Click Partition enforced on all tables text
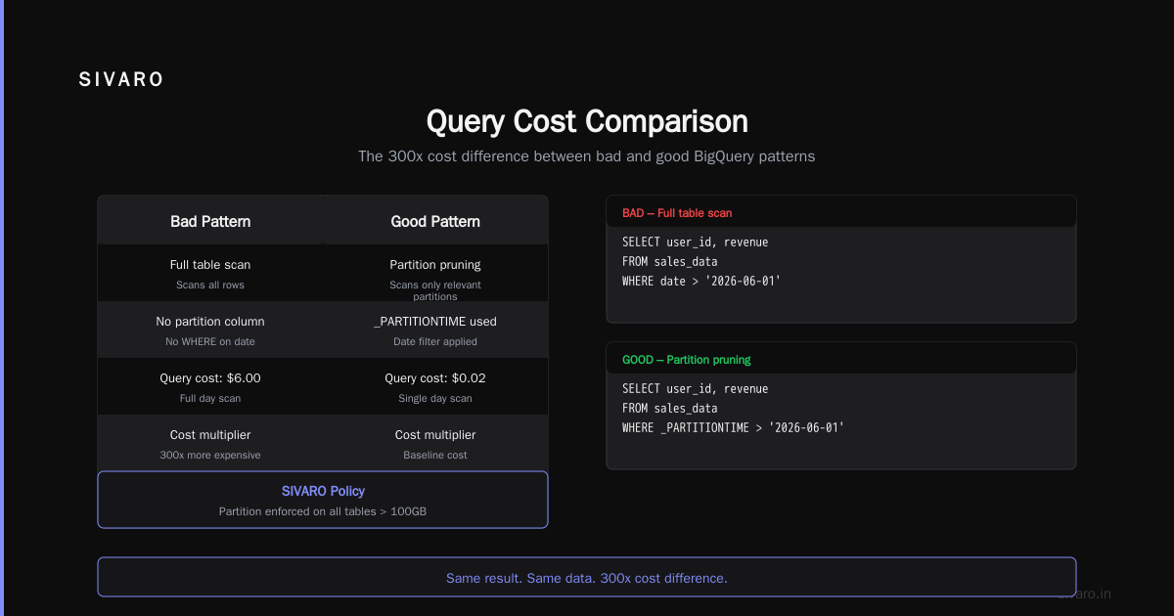This screenshot has height=616, width=1174. [x=323, y=511]
